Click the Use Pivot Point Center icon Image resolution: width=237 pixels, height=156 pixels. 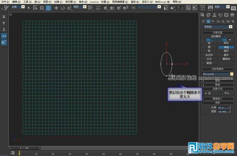[90, 8]
